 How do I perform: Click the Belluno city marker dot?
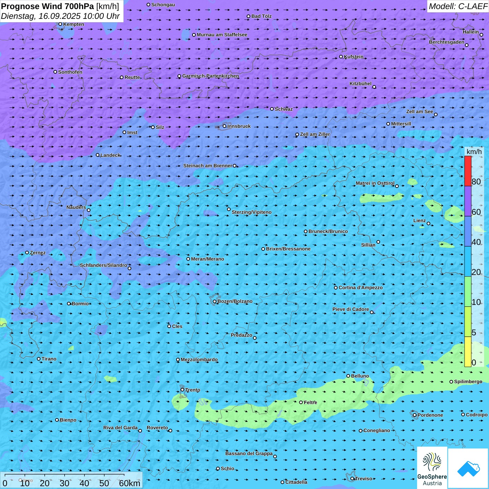[348, 376]
